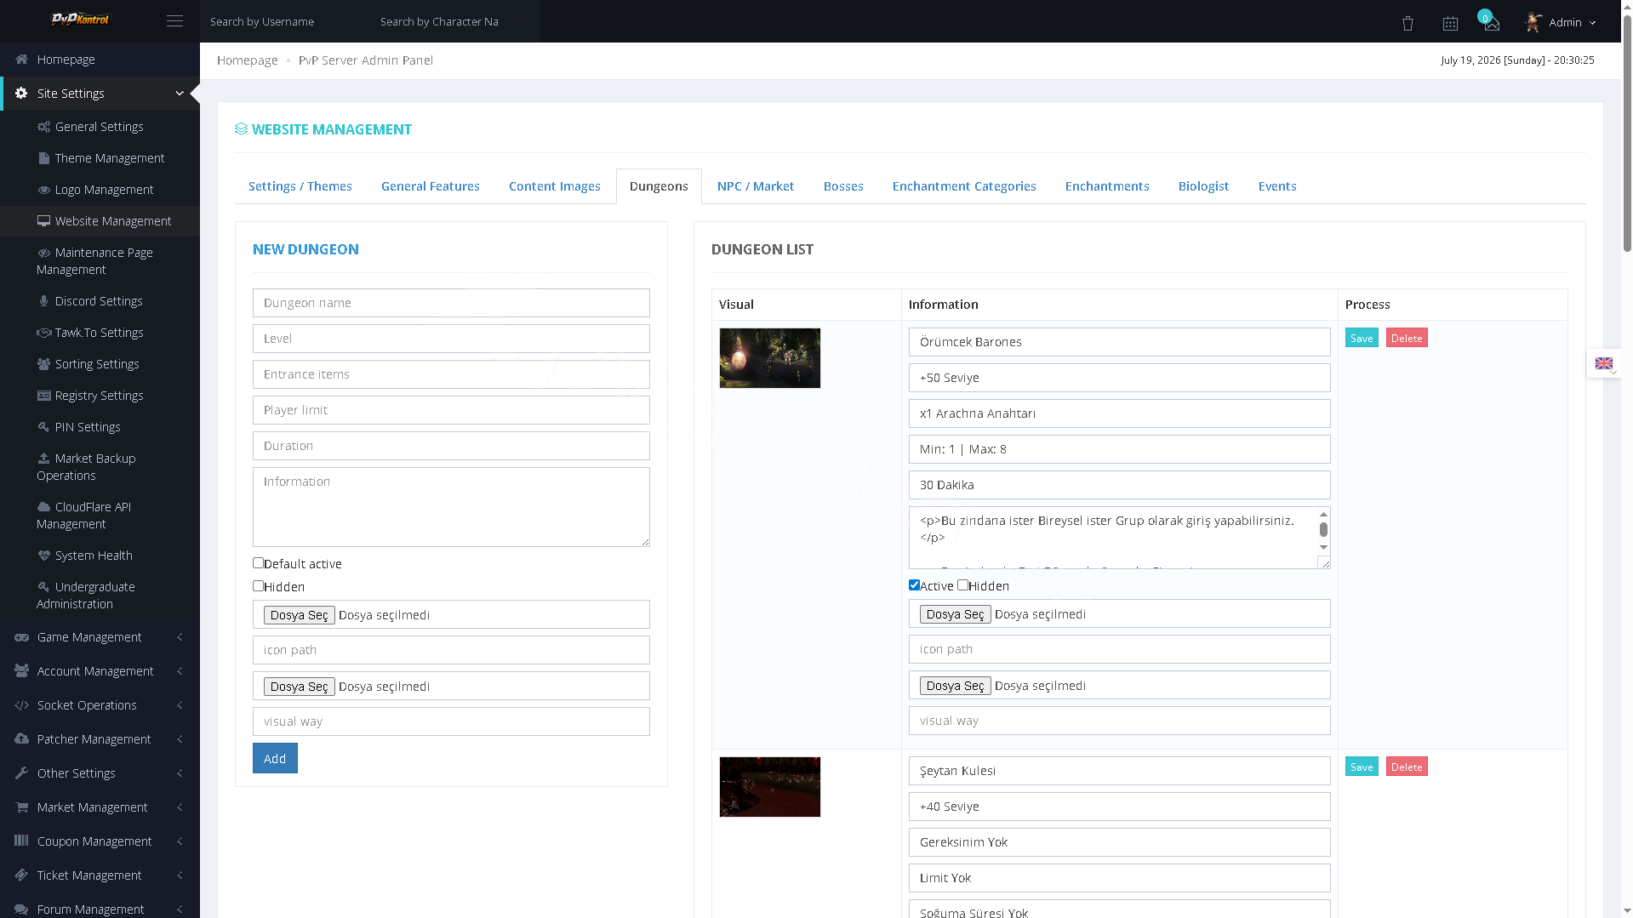Viewport: 1633px width, 918px height.
Task: Open the language flag selector
Action: coord(1604,363)
